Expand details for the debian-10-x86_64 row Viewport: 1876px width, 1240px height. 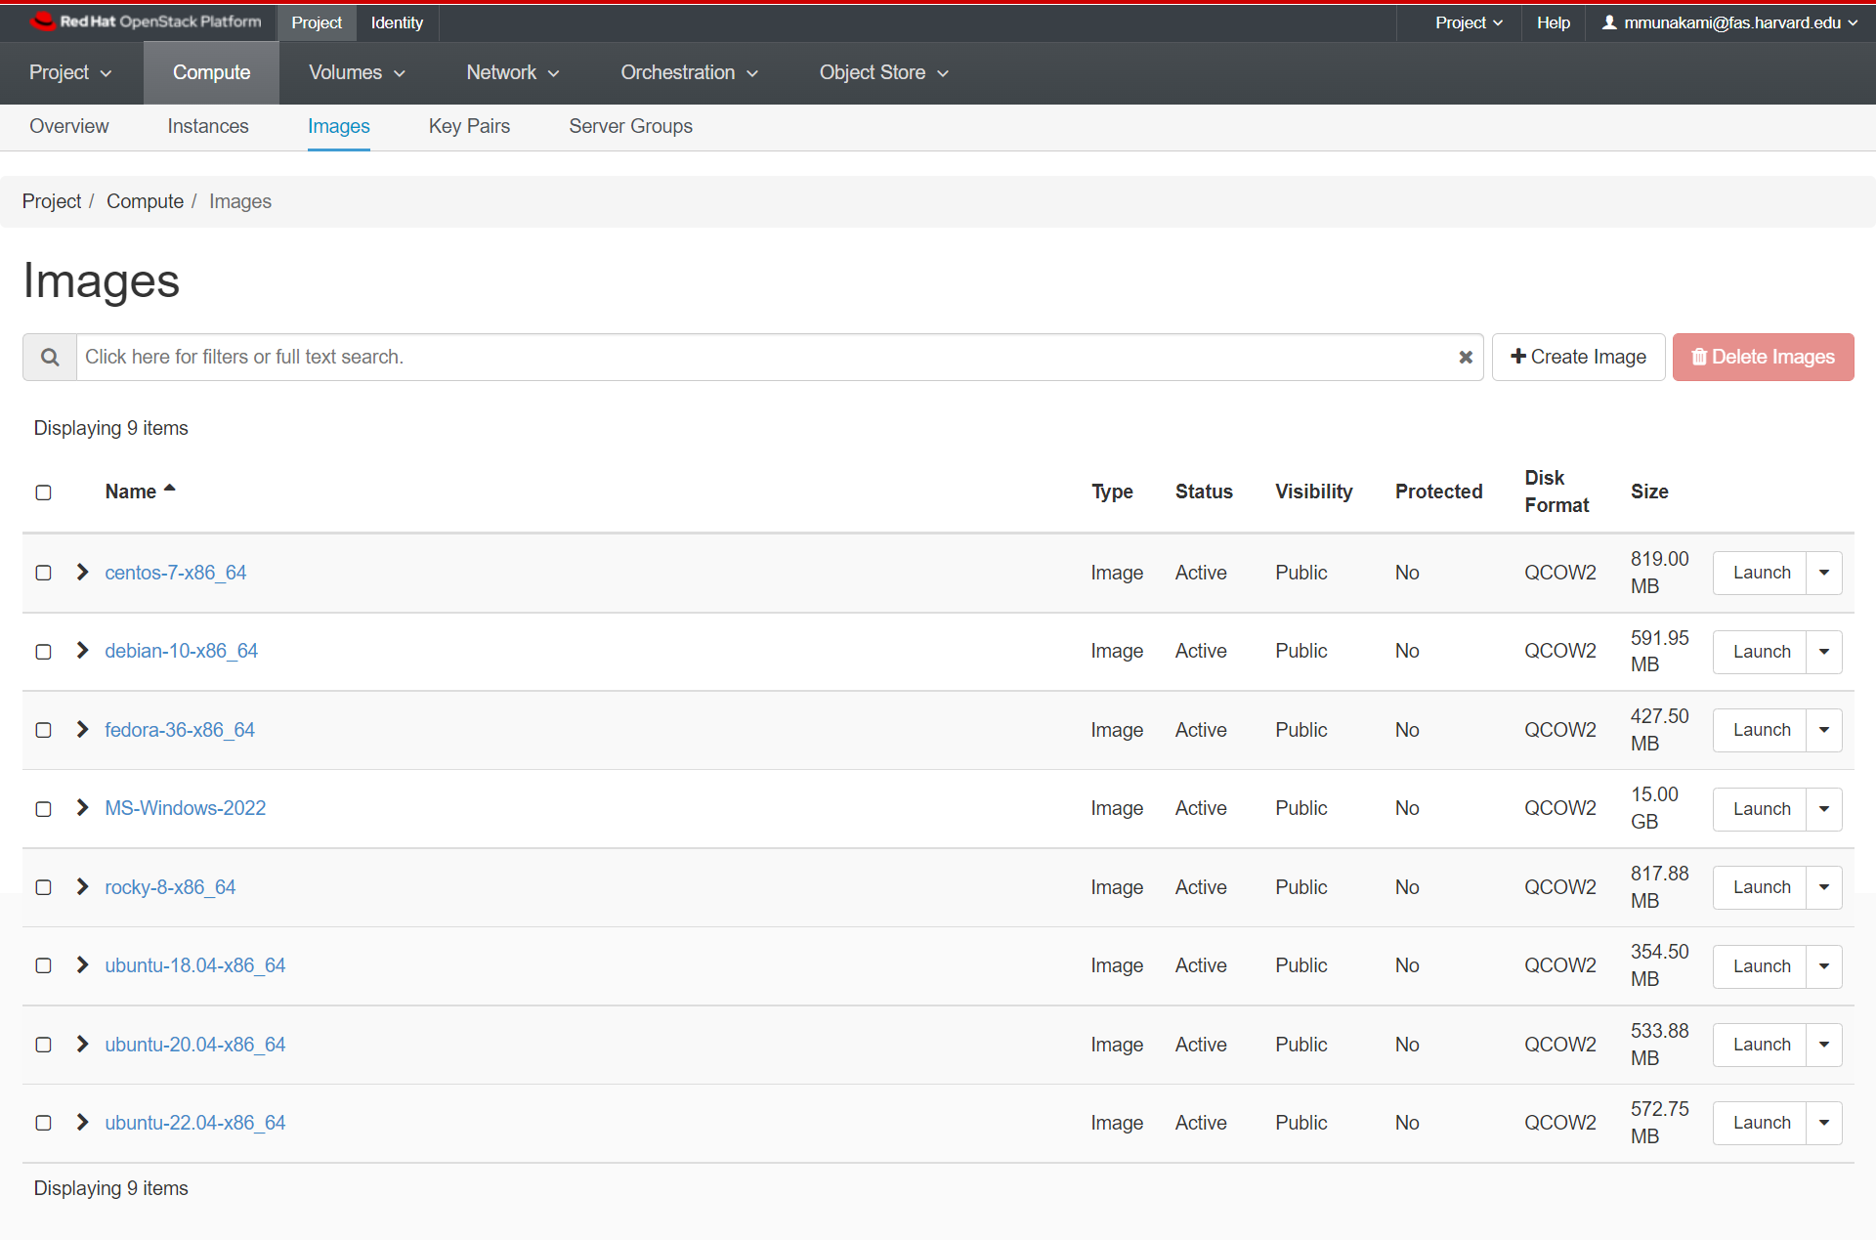83,651
